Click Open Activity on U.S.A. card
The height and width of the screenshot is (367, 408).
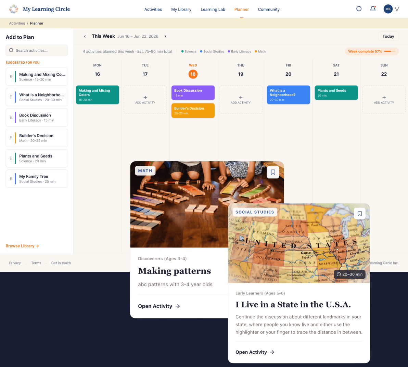(255, 352)
